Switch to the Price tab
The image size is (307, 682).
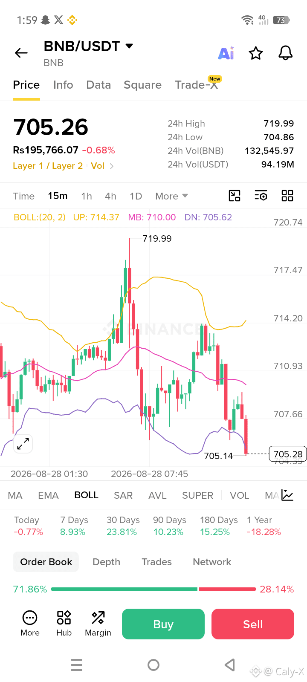[26, 85]
